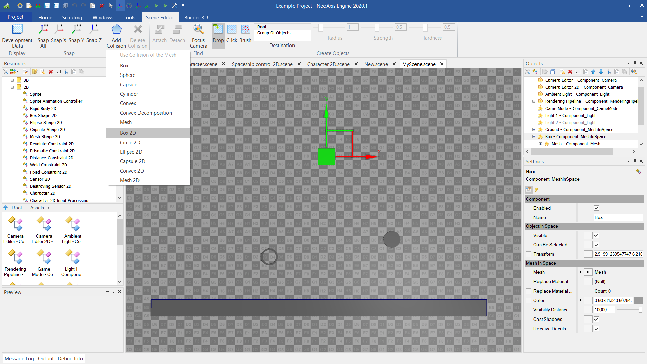Expand the Ground MeshInSpace tree node

[534, 129]
